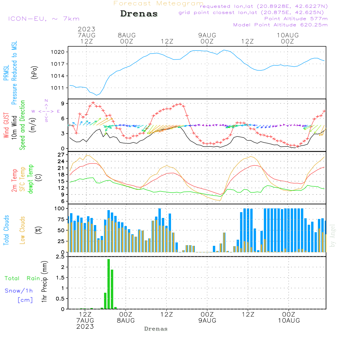Click the green Speed and Direction label
The image size is (340, 340).
[x=22, y=125]
